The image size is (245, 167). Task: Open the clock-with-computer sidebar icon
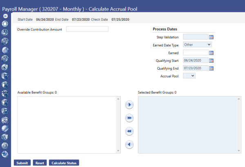5,111
